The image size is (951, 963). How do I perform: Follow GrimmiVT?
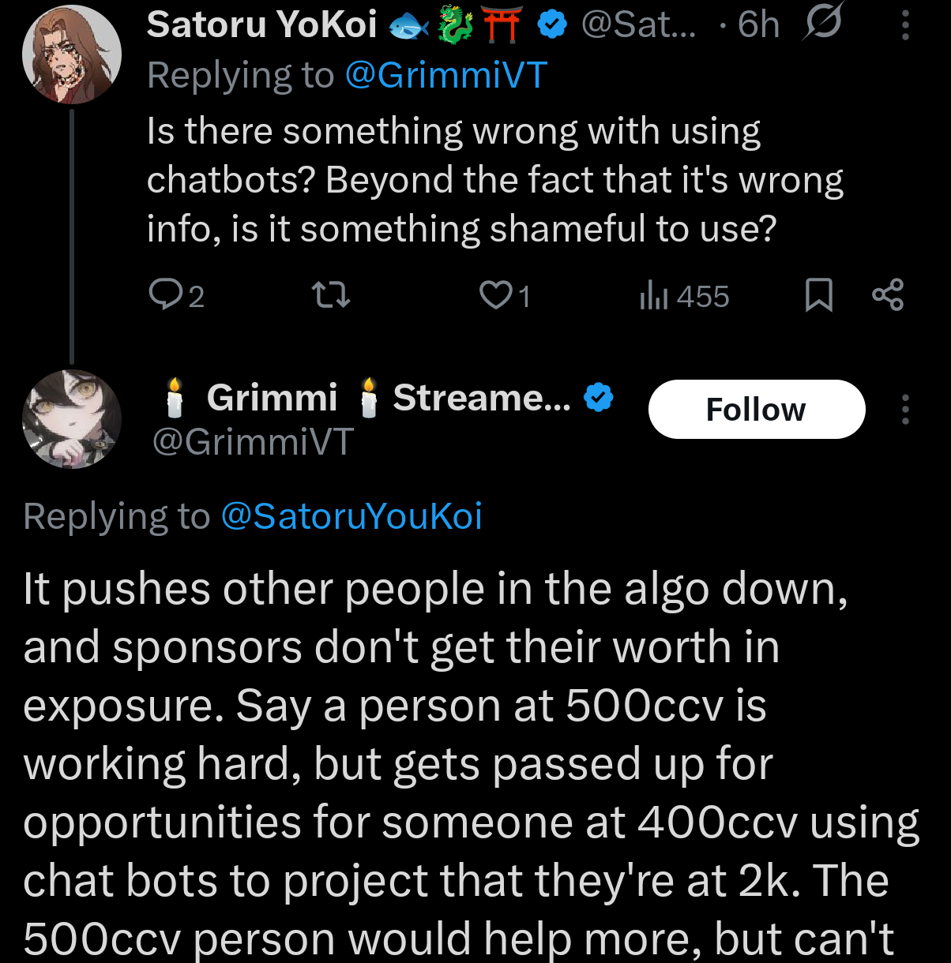click(756, 410)
